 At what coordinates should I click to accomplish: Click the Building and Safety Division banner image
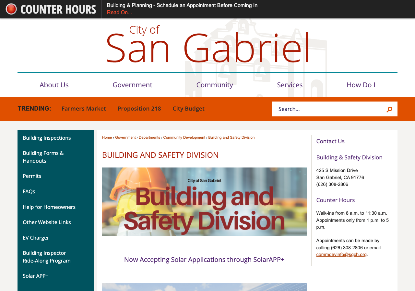204,201
